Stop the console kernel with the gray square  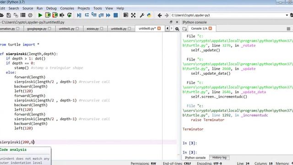tap(288, 28)
